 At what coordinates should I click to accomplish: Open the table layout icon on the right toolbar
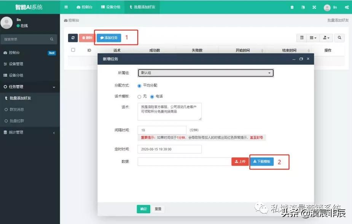[x=302, y=38]
